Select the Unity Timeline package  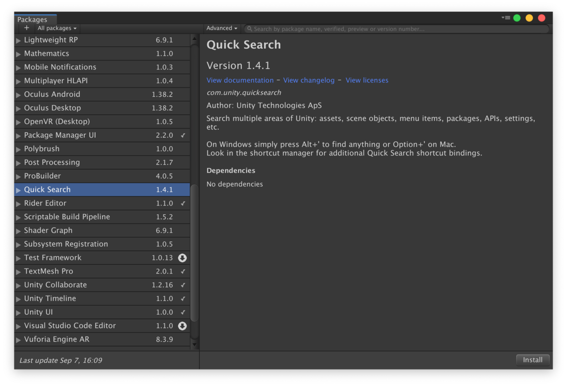pyautogui.click(x=102, y=299)
